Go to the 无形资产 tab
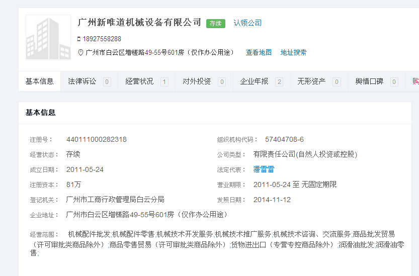 click(x=311, y=81)
